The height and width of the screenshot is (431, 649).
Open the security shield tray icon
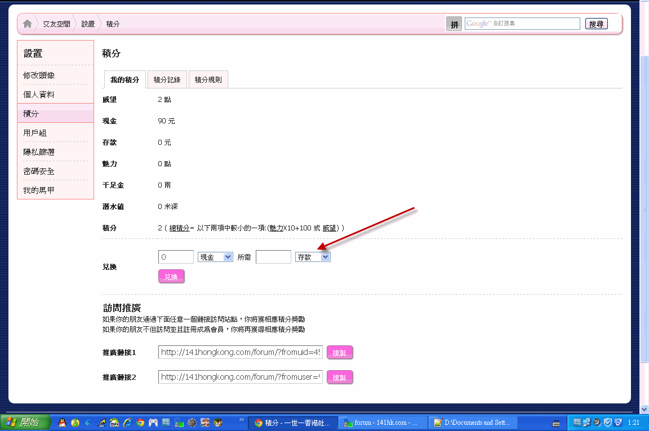[x=608, y=423]
